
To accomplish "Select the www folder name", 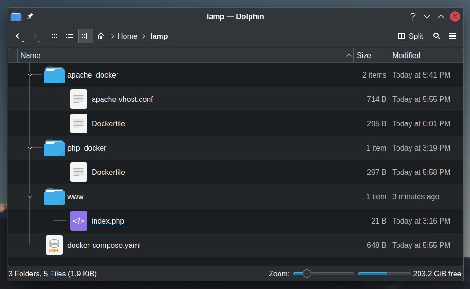I will coord(75,197).
